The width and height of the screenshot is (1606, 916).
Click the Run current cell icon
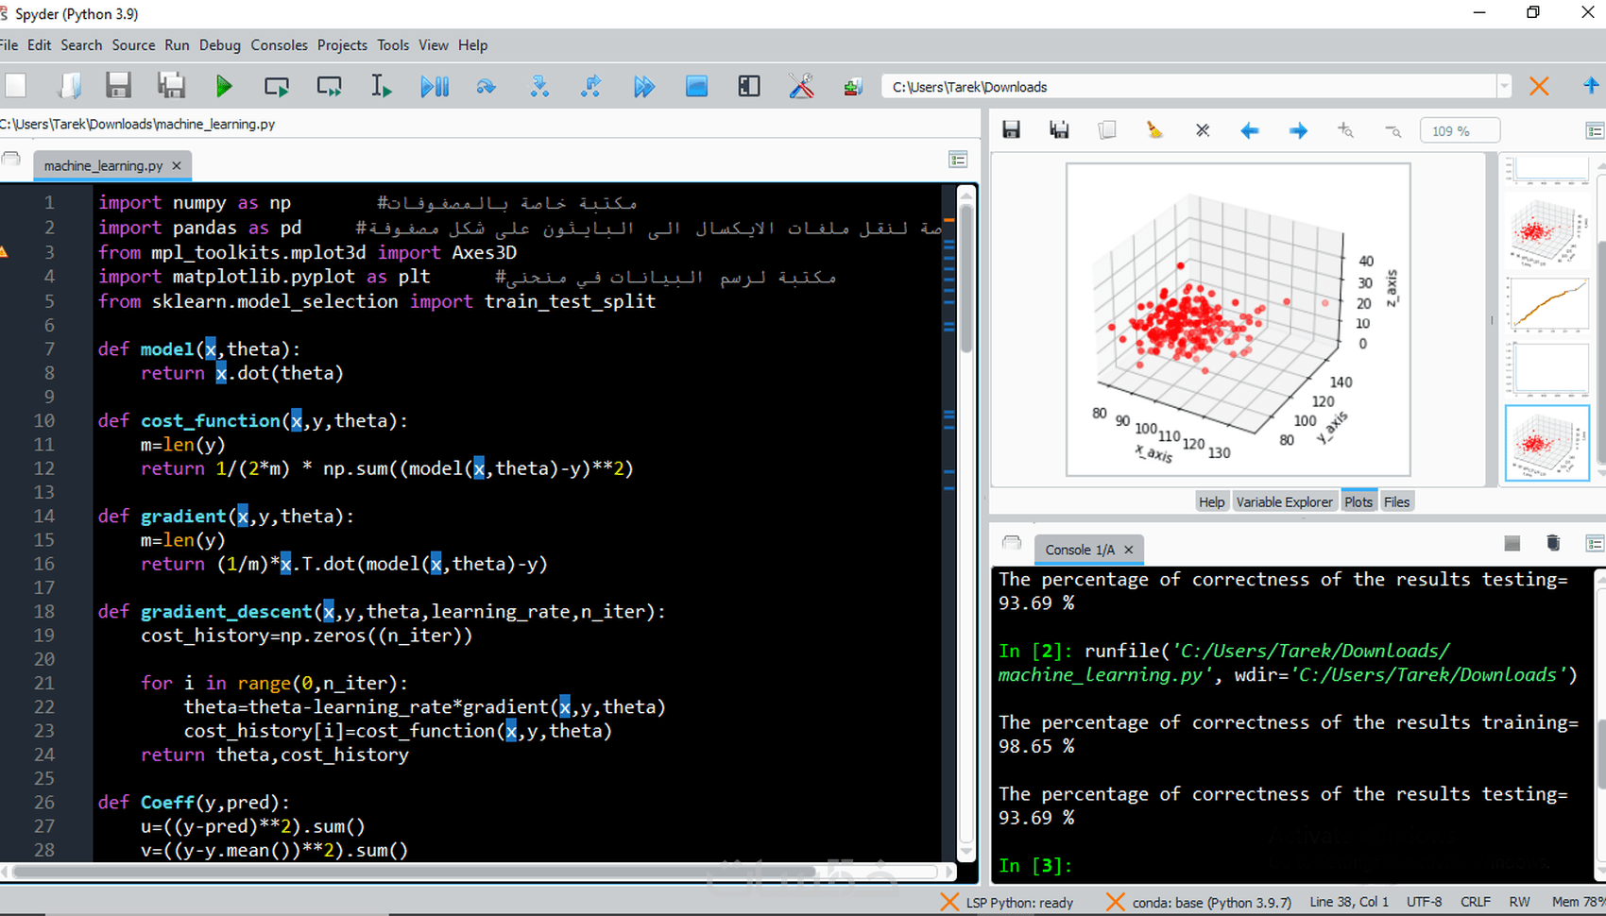click(x=277, y=86)
